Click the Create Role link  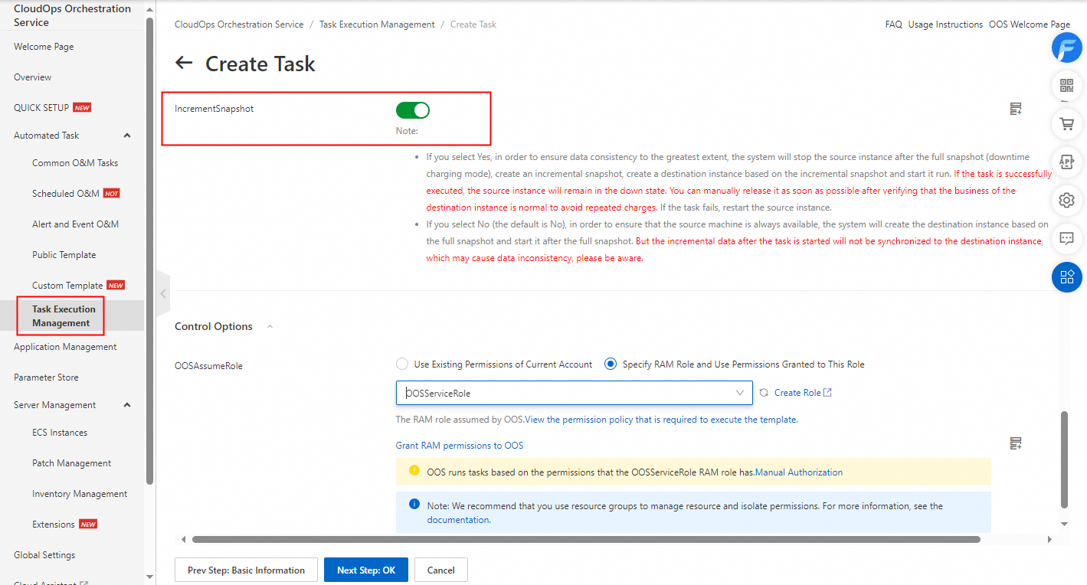click(x=797, y=393)
